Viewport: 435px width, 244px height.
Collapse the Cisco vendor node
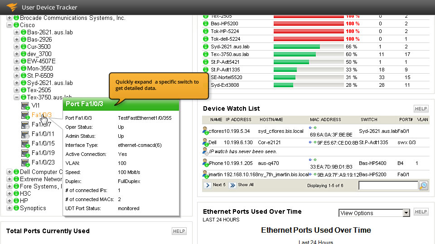click(x=10, y=25)
